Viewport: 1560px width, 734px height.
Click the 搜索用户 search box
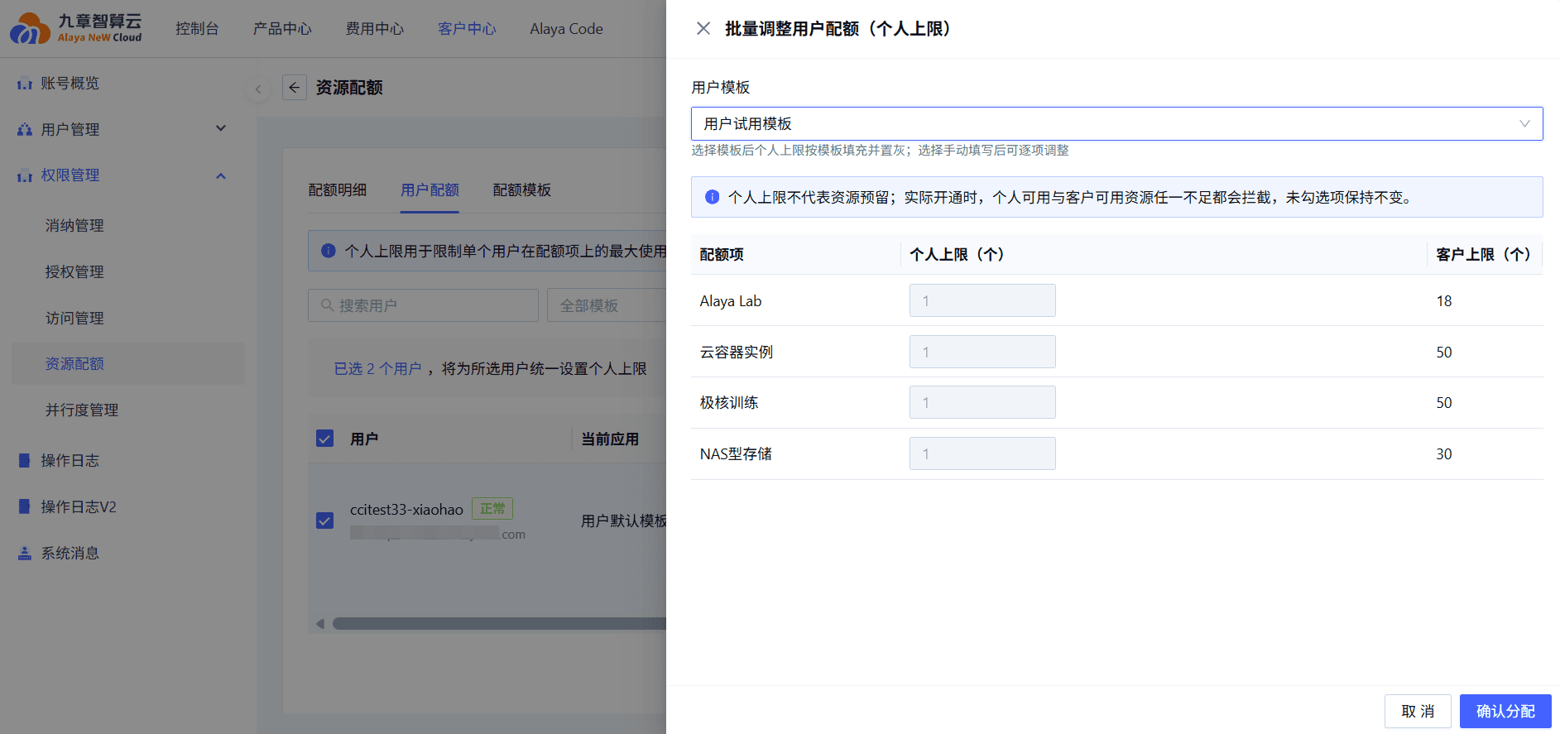(x=423, y=305)
